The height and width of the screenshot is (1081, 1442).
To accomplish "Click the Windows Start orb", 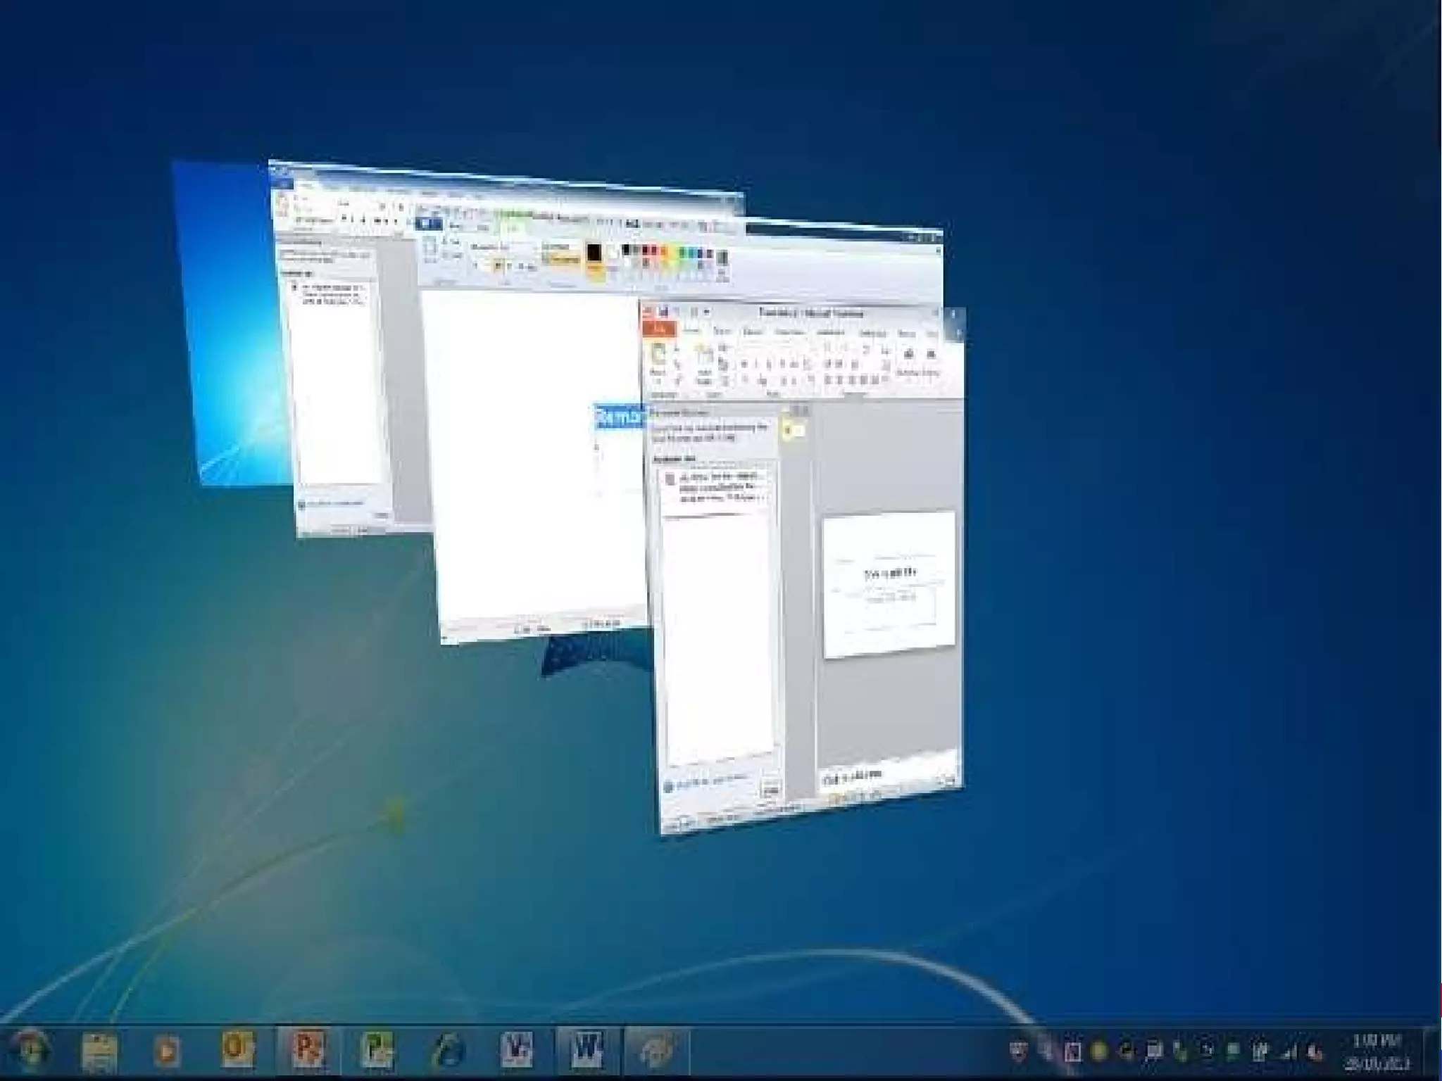I will [30, 1051].
